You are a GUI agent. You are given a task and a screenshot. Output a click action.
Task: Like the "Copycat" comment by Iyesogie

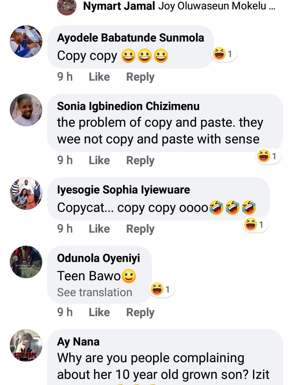coord(99,229)
